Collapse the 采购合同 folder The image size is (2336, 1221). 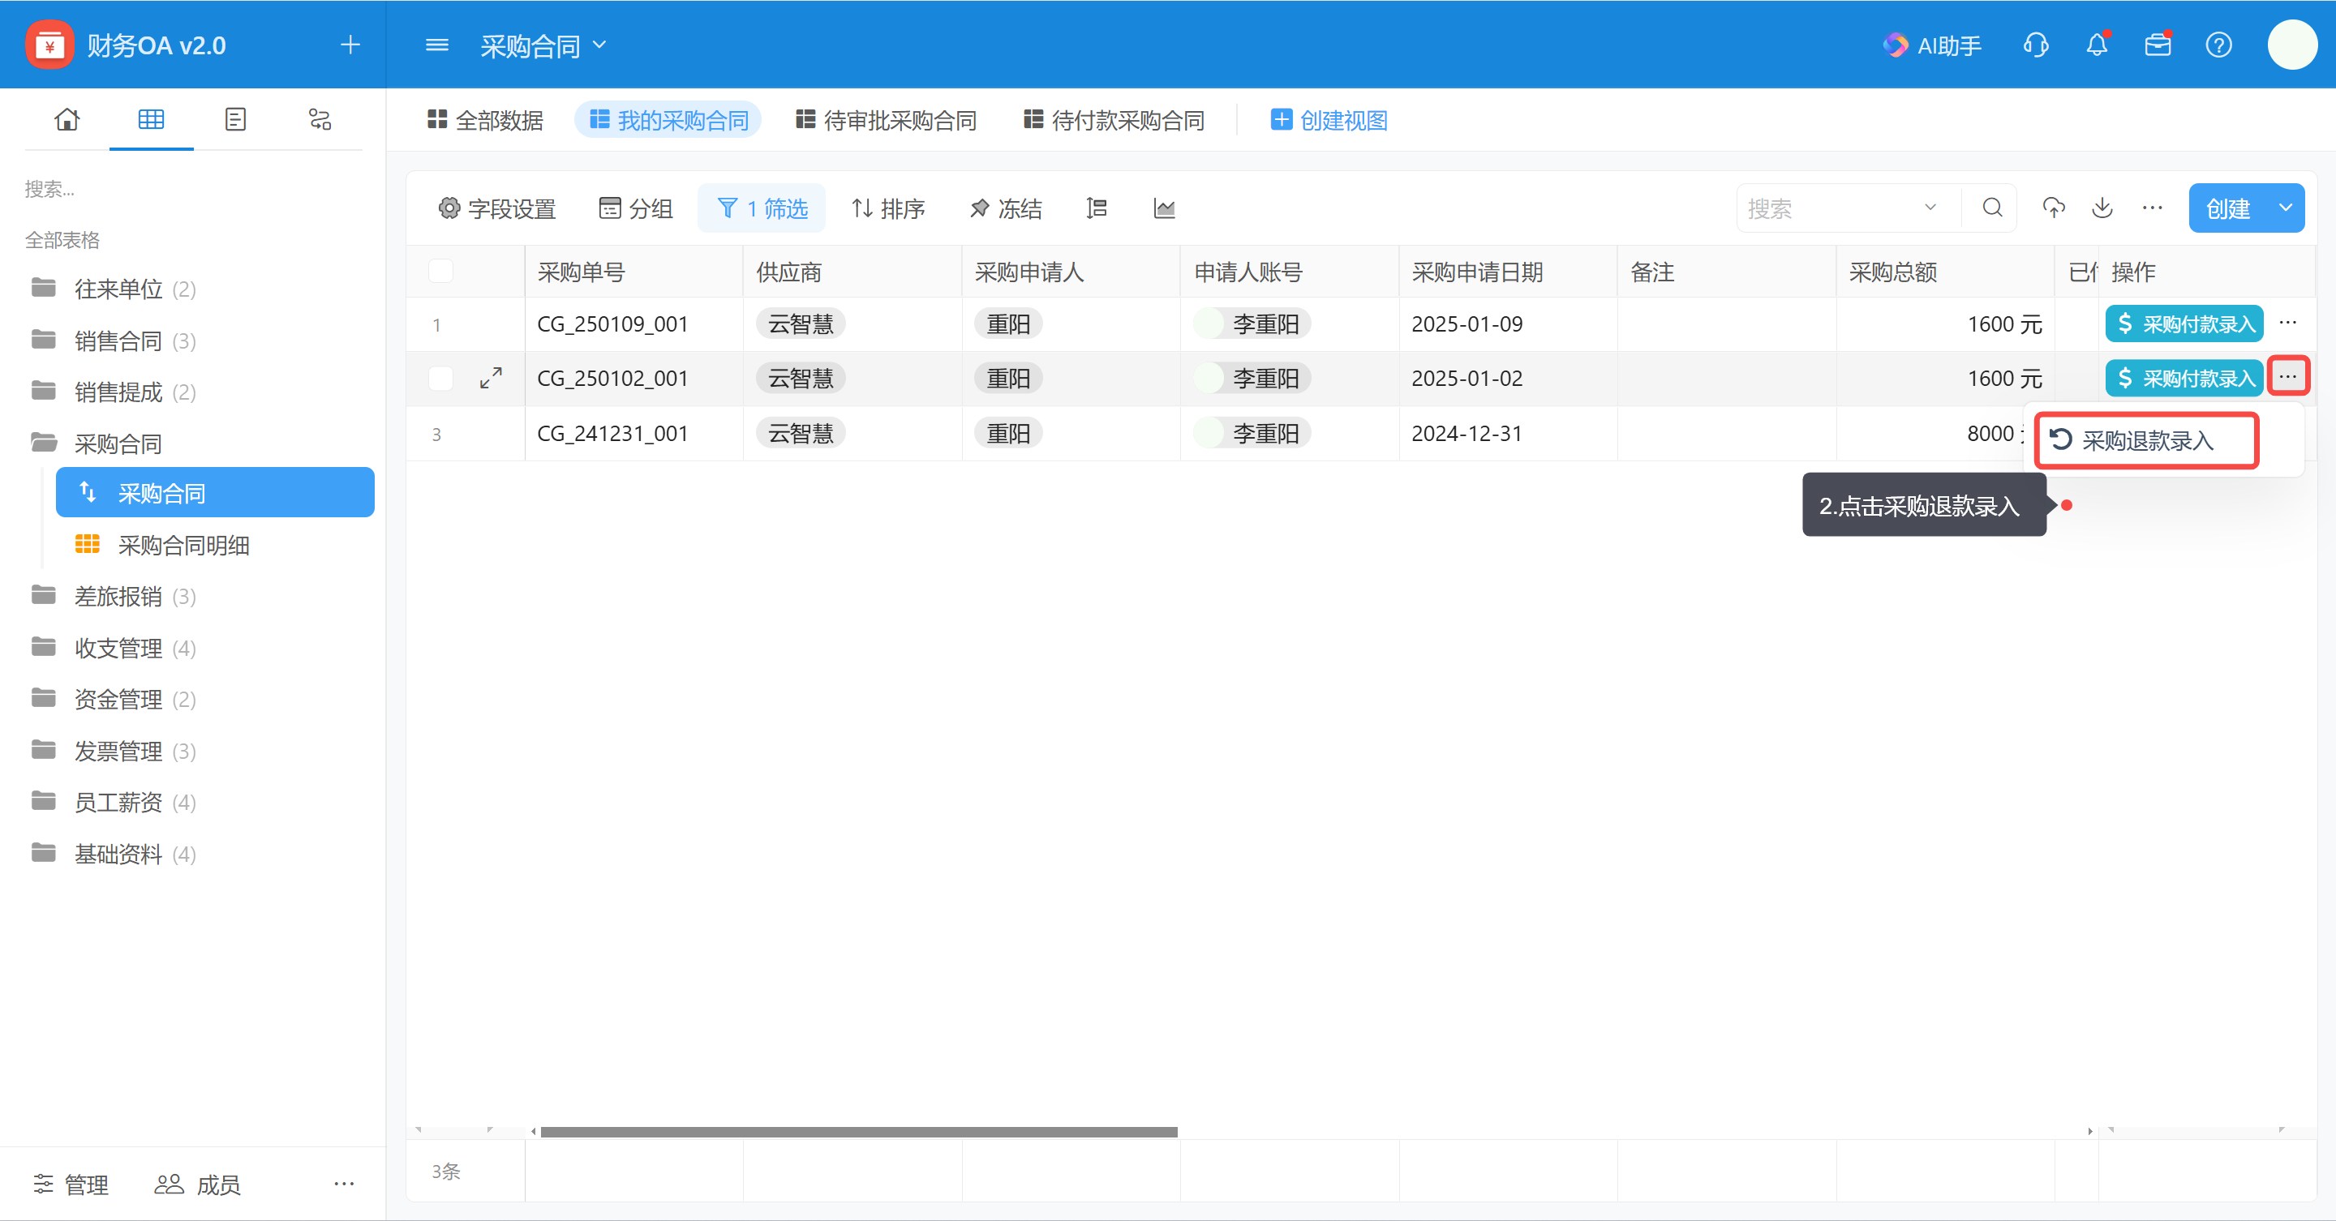(x=97, y=443)
